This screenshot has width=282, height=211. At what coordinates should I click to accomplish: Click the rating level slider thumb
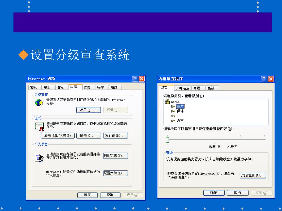click(167, 140)
